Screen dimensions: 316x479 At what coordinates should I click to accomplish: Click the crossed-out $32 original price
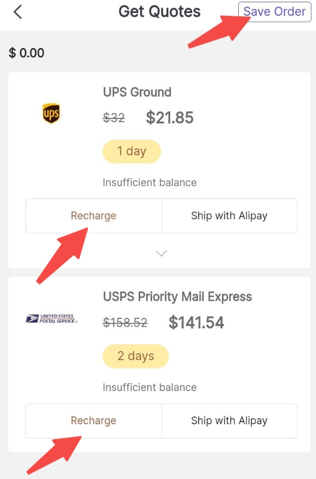point(114,118)
